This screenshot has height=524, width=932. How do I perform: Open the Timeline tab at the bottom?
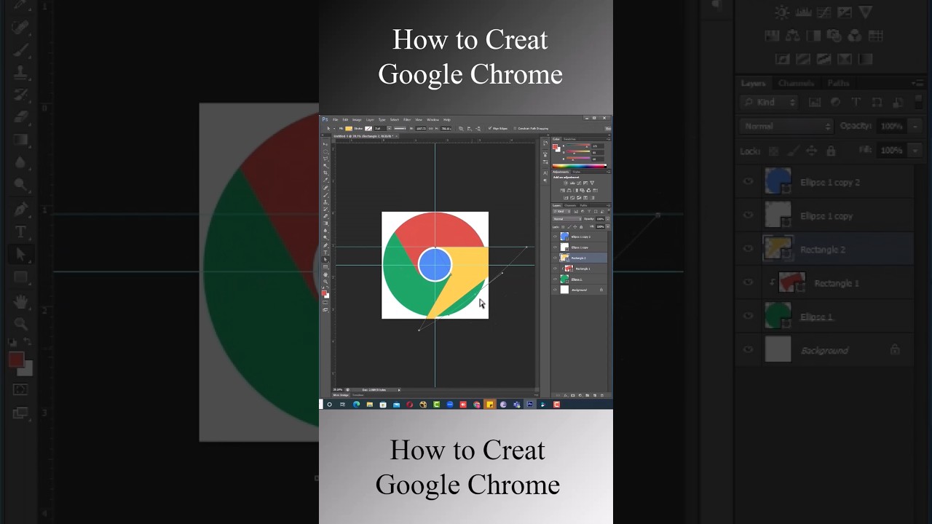tap(358, 395)
